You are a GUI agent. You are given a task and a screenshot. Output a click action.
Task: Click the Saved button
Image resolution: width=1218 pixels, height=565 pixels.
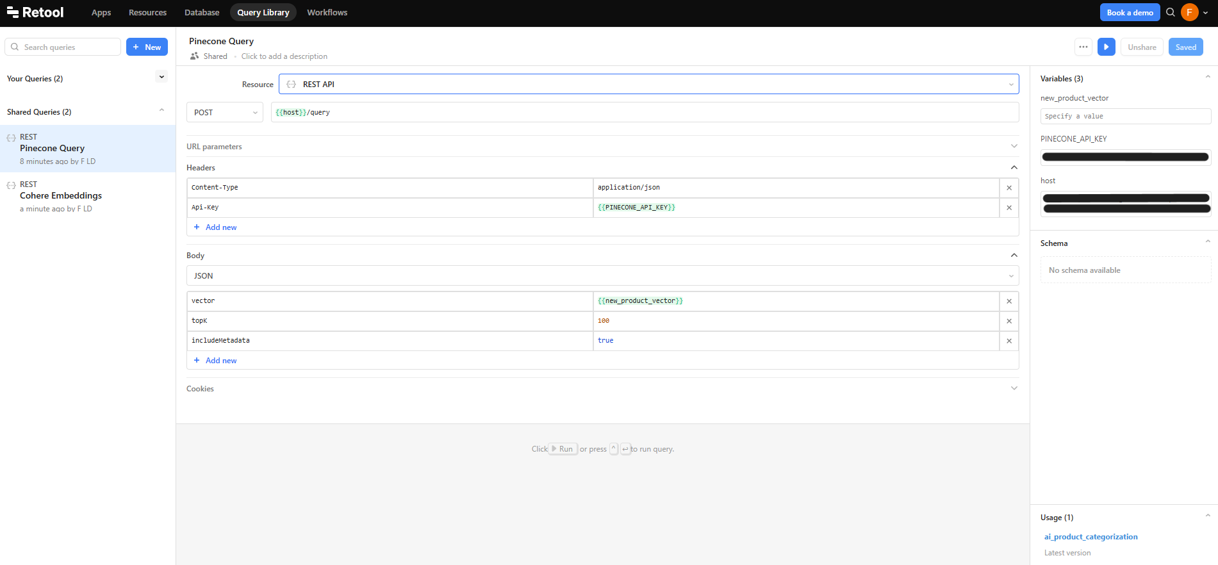[x=1185, y=47]
